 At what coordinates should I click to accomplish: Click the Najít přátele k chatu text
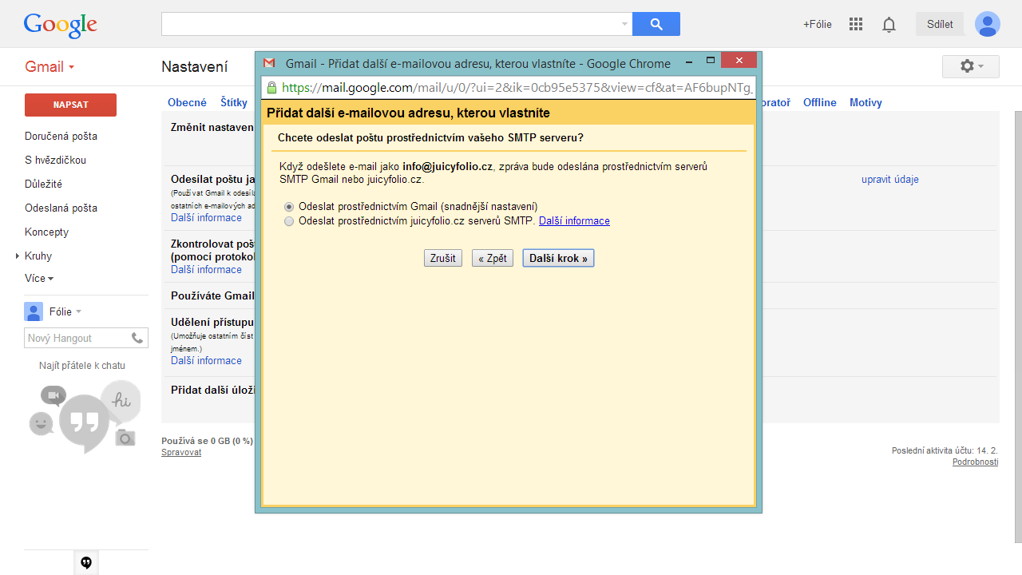pyautogui.click(x=82, y=366)
